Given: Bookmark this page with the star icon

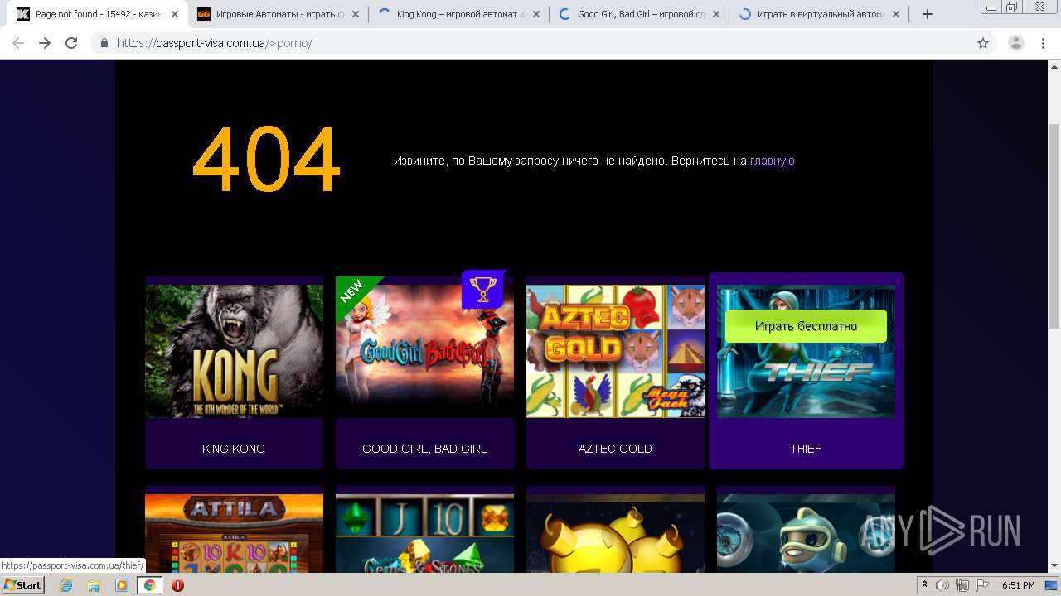Looking at the screenshot, I should pyautogui.click(x=983, y=43).
